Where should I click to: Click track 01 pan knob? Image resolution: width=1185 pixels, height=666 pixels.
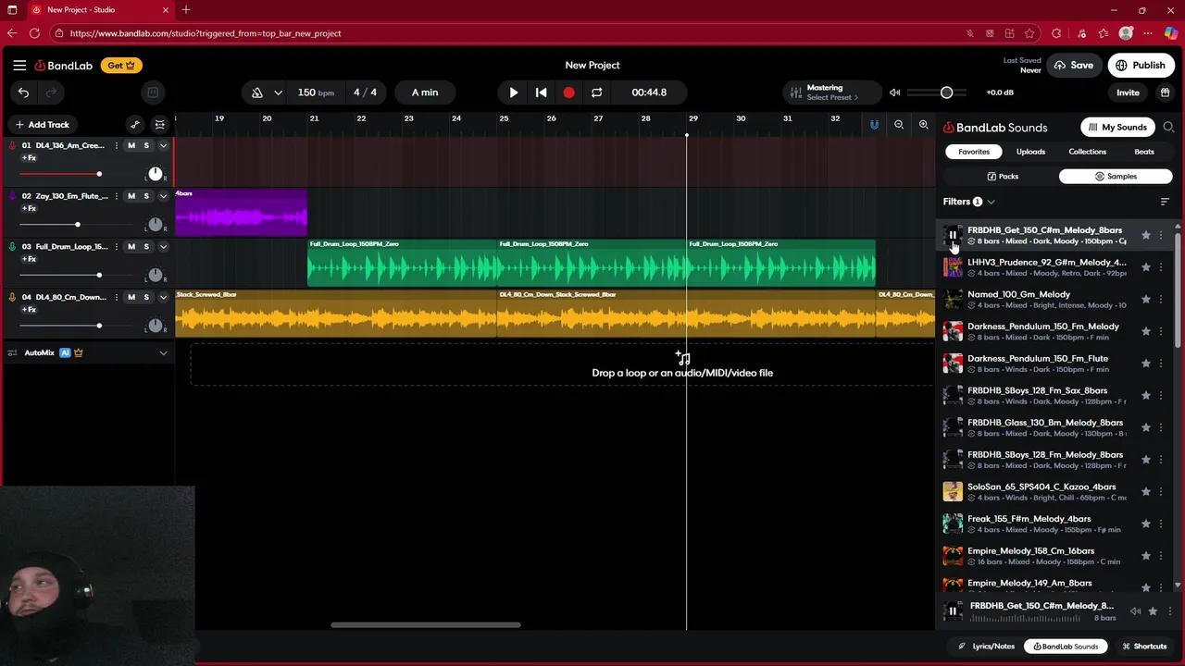(x=156, y=174)
